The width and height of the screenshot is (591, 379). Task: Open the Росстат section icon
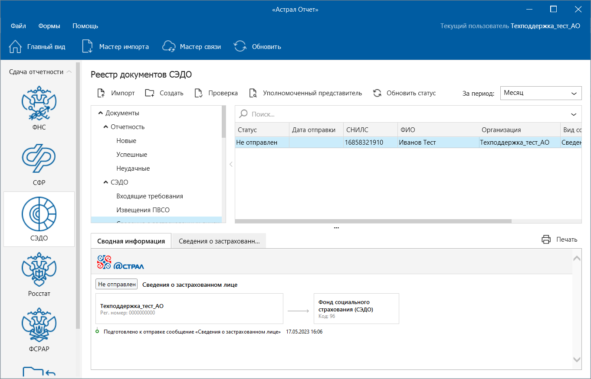point(39,270)
